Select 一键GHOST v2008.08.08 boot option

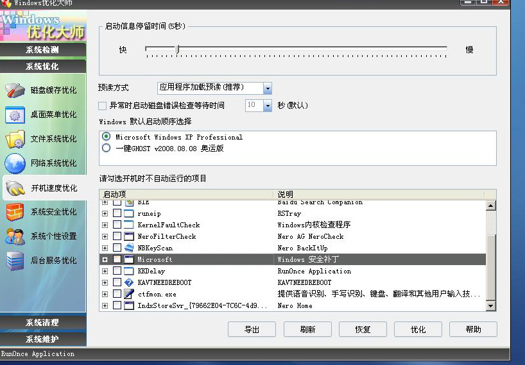click(106, 148)
